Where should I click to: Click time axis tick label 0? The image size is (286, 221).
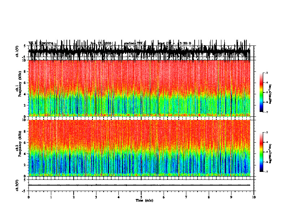[29, 197]
